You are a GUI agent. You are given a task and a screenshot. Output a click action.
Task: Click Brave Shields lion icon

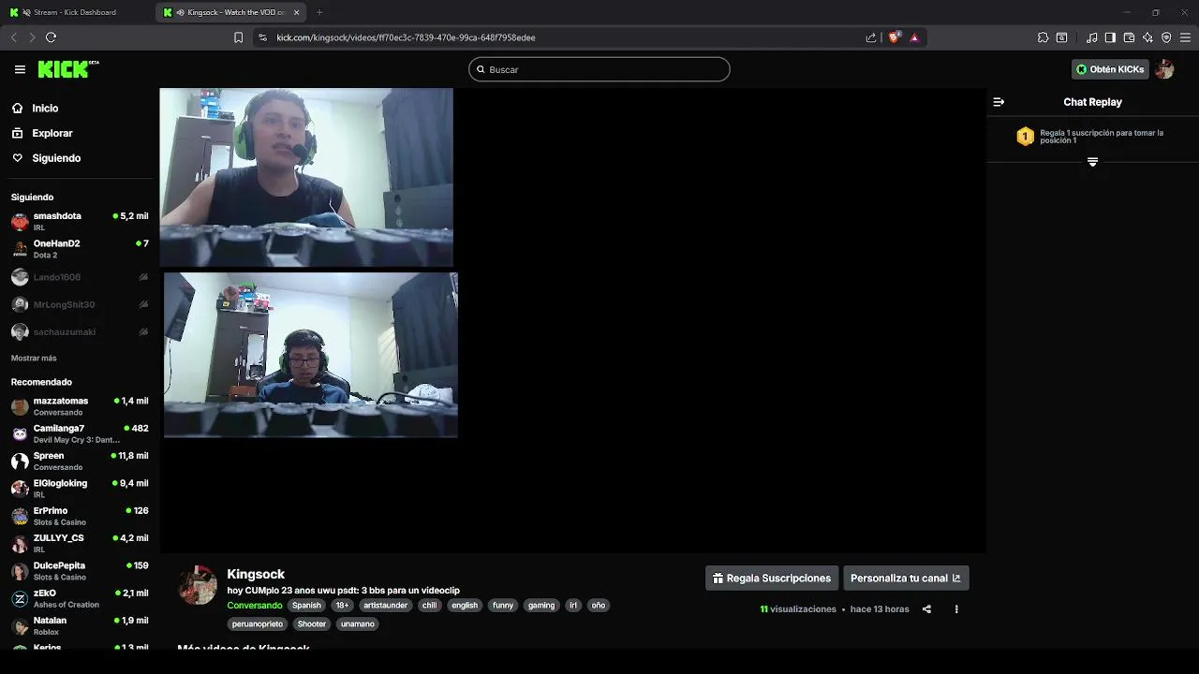894,37
